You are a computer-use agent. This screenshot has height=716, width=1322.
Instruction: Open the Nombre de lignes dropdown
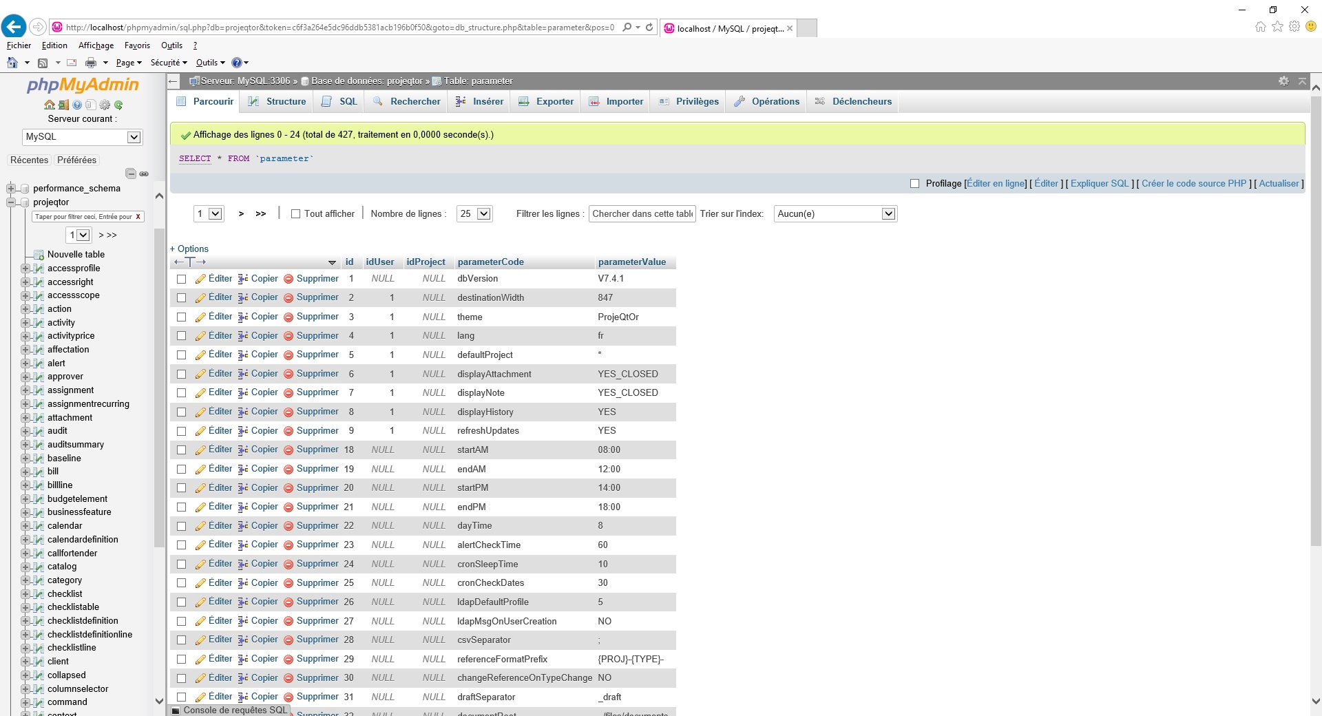(474, 214)
